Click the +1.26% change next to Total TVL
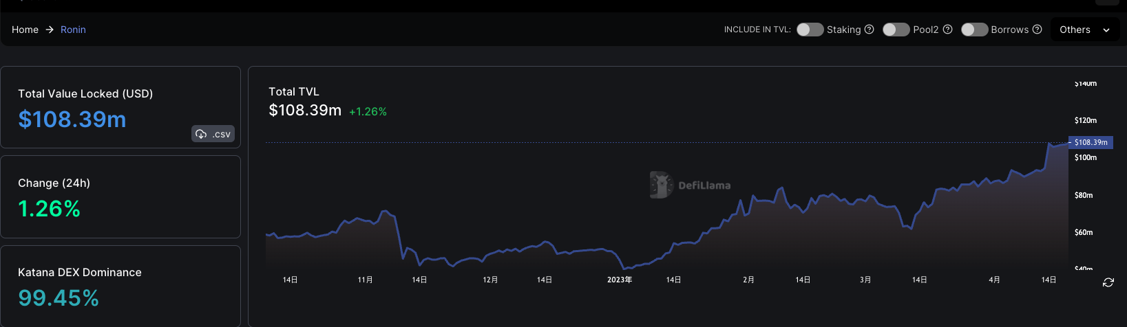 [x=368, y=111]
